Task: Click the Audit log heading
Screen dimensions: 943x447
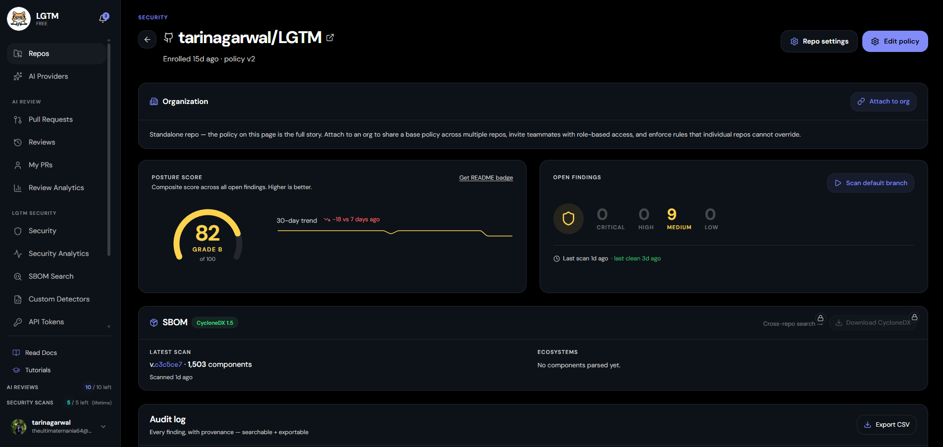Action: pos(168,419)
